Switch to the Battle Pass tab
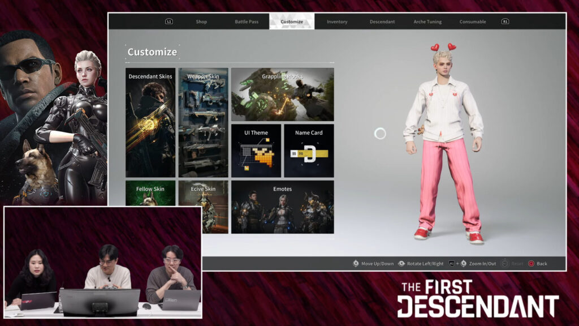The image size is (579, 326). click(x=247, y=22)
